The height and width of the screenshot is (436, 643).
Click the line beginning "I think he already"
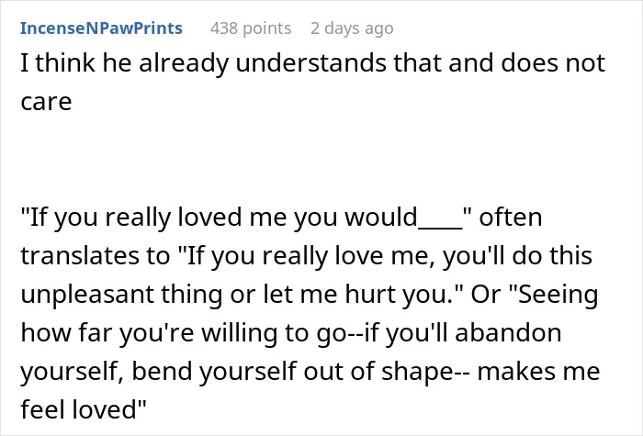[313, 63]
